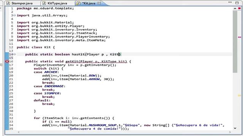Click the Java file icon on Kit.java tab

(x=79, y=3)
